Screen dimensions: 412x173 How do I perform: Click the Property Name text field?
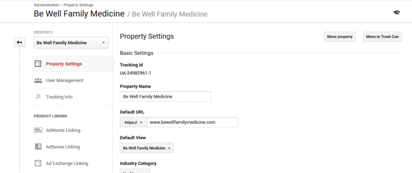point(165,97)
